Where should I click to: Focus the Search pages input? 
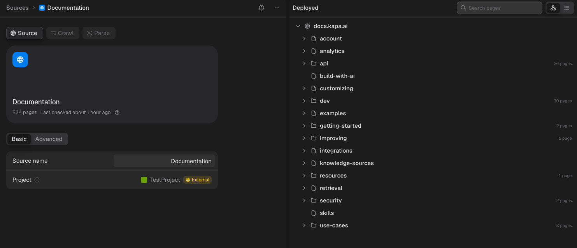click(499, 8)
